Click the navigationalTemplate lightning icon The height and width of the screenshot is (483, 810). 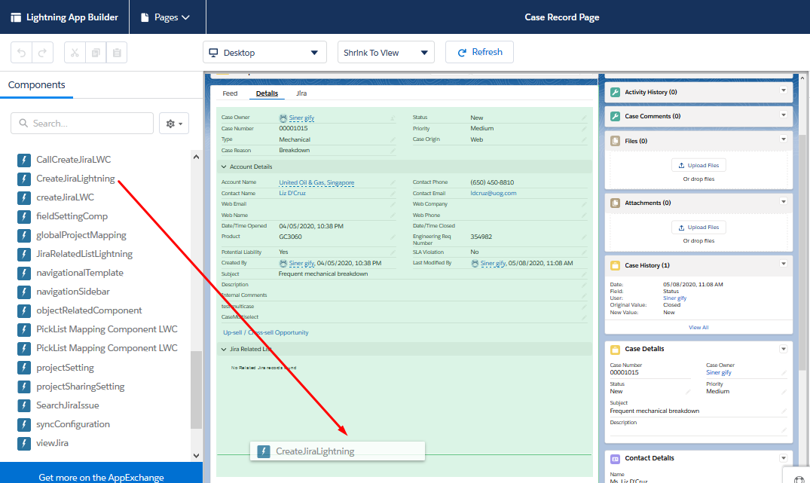24,274
